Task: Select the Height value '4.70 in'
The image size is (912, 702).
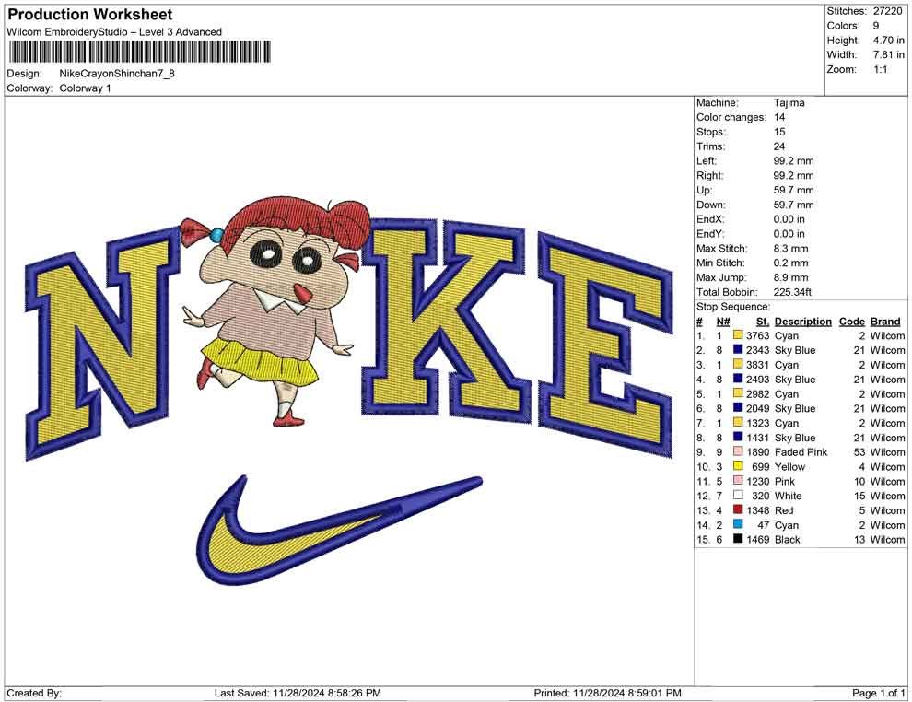Action: coord(889,41)
